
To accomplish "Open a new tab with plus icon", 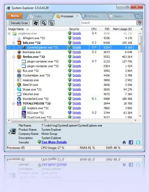I will [139, 16].
